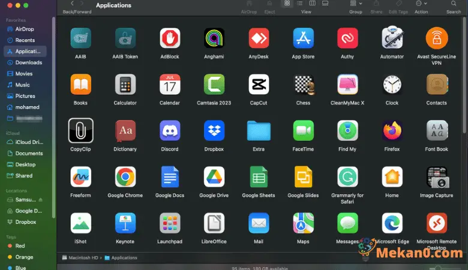Switch to column view in toolbar
Viewport: 468px width, 270px height.
tap(312, 3)
